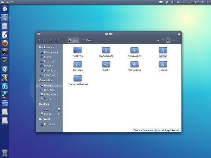Go up to the parent folder

click(x=51, y=40)
